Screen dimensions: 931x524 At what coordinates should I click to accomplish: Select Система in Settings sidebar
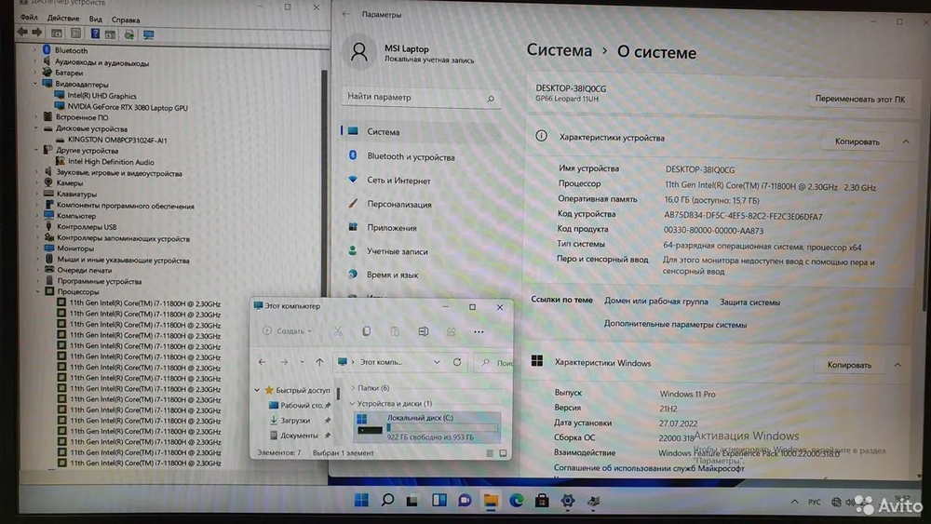(422, 132)
